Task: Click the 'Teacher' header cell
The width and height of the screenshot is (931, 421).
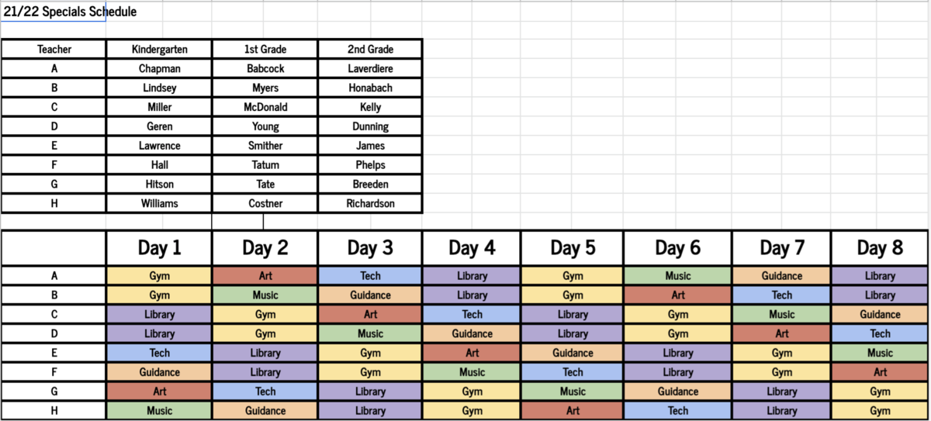Action: 54,49
